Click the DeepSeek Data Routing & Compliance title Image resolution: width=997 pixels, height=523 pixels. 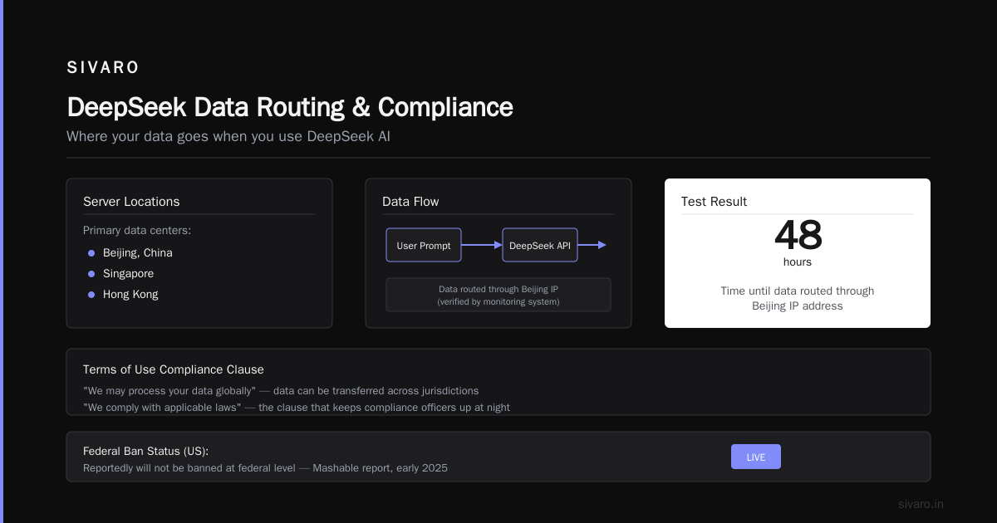[290, 107]
